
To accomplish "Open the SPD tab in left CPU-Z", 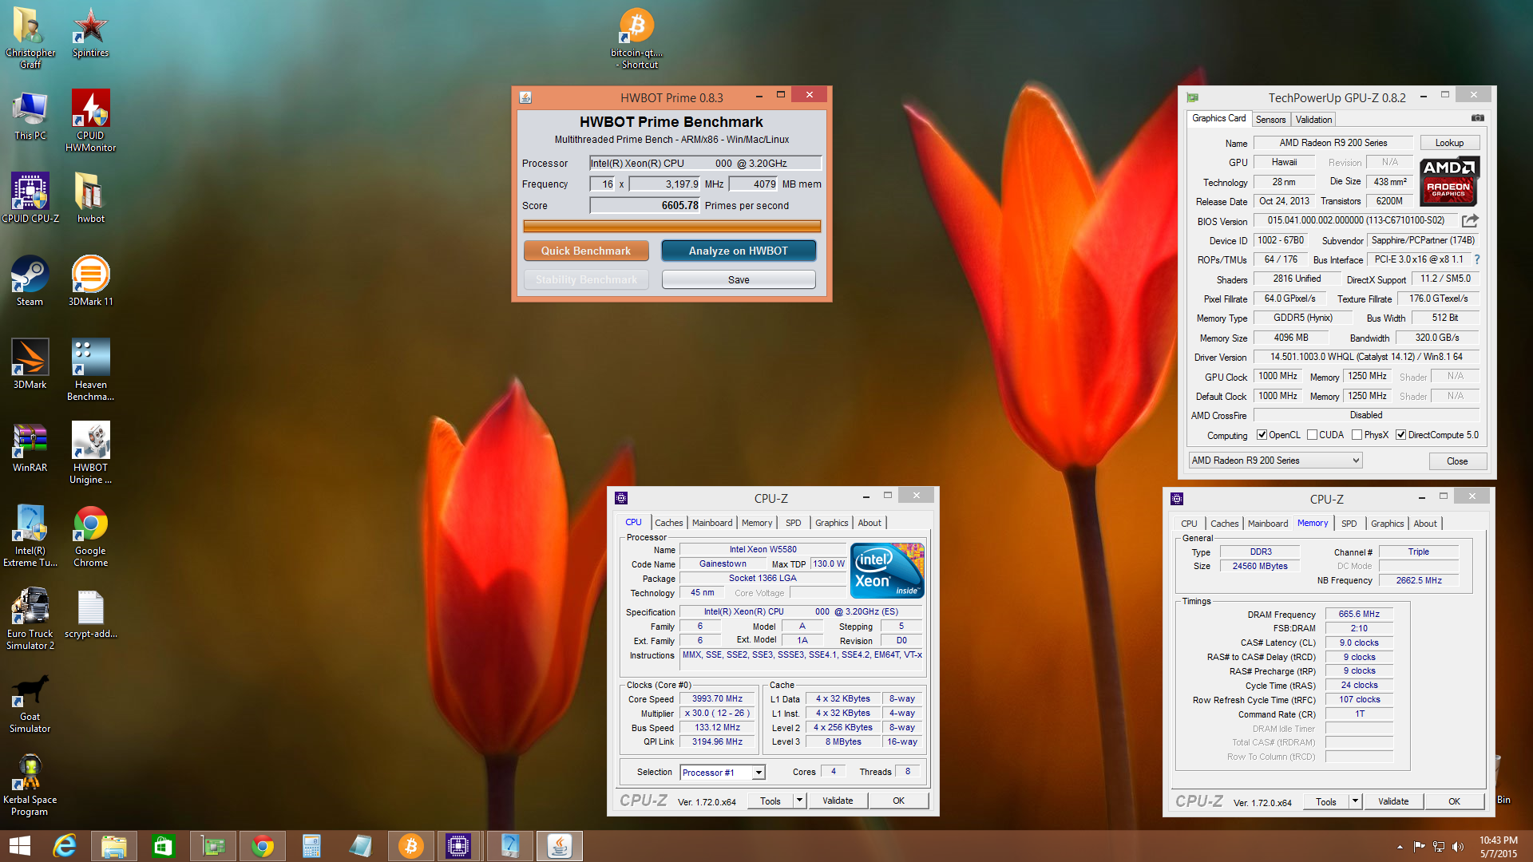I will [793, 523].
